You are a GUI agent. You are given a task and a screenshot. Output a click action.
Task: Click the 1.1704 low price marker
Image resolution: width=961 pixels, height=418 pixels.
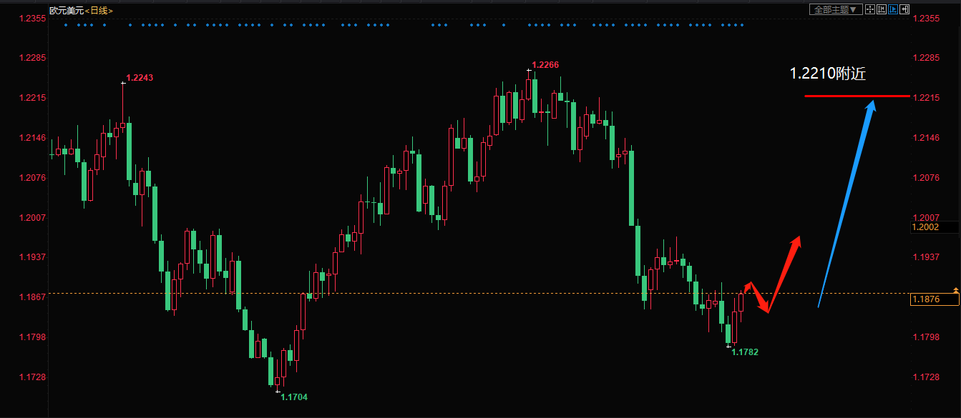293,397
